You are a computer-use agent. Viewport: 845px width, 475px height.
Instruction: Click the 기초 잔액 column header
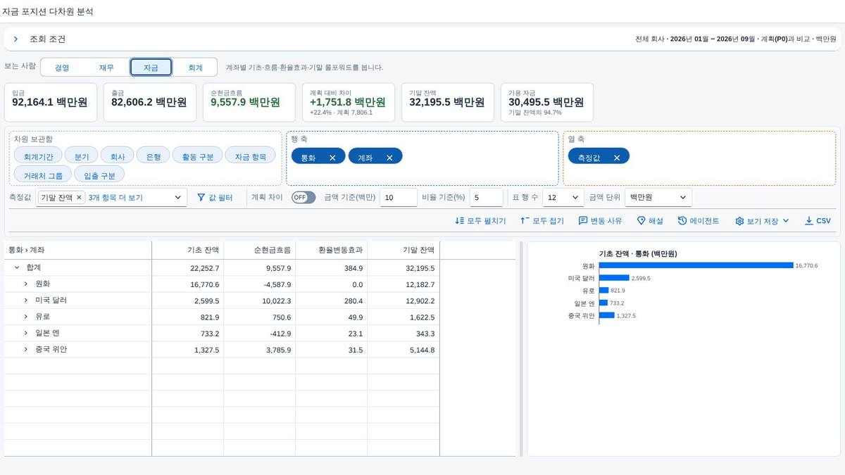188,250
